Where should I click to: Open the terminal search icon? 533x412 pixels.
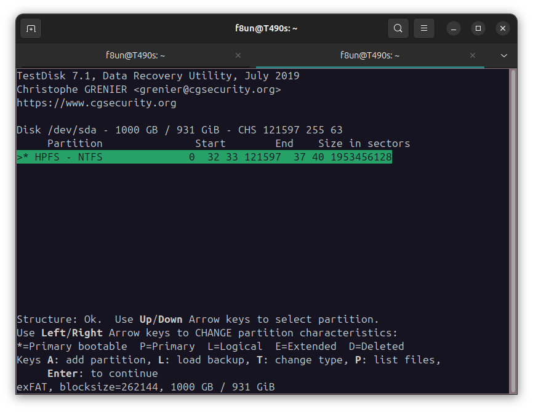click(398, 28)
